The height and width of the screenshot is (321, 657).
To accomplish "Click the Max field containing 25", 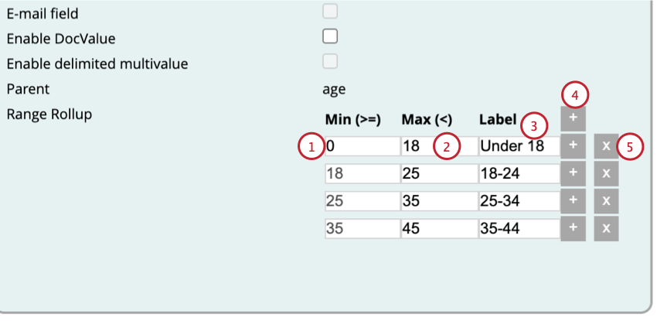I will [437, 173].
